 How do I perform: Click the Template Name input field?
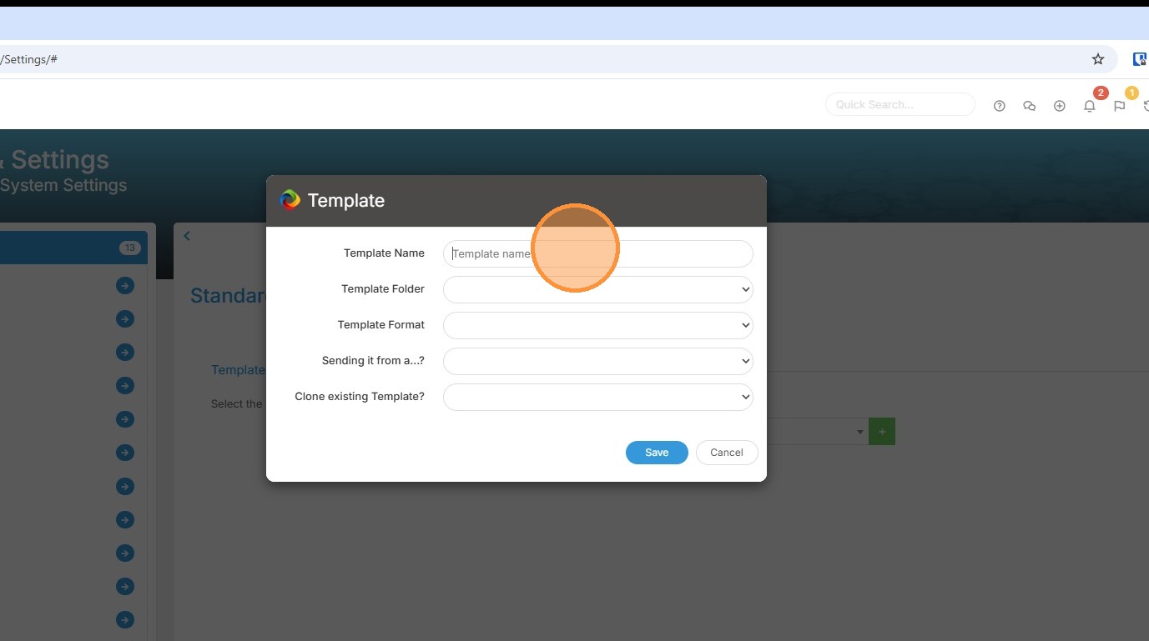pos(597,253)
